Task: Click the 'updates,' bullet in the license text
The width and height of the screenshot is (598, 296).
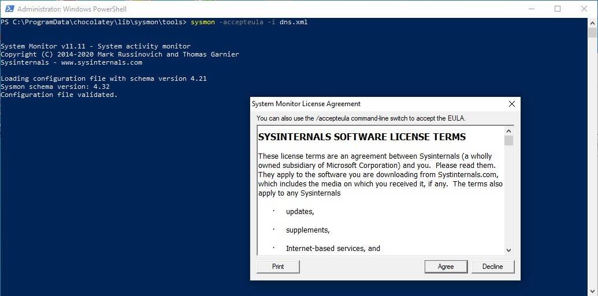Action: (x=300, y=212)
